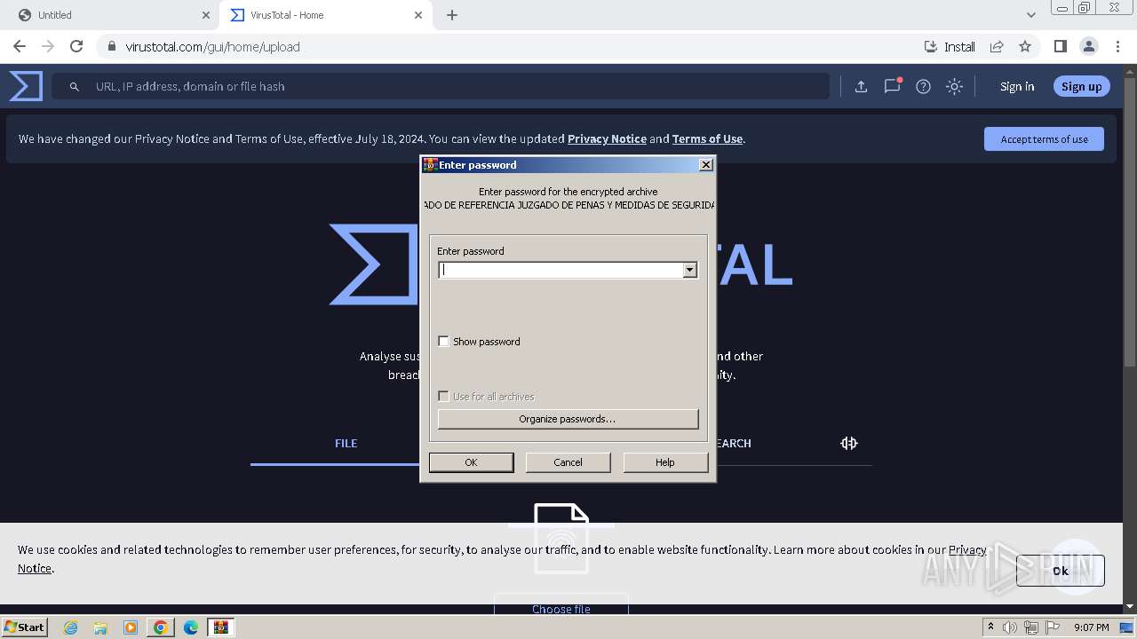Click the WinRAR icon in the Enter password title bar
This screenshot has height=639, width=1137.
tap(430, 164)
